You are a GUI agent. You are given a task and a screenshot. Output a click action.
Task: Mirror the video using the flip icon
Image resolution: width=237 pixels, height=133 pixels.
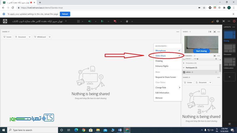click(210, 32)
